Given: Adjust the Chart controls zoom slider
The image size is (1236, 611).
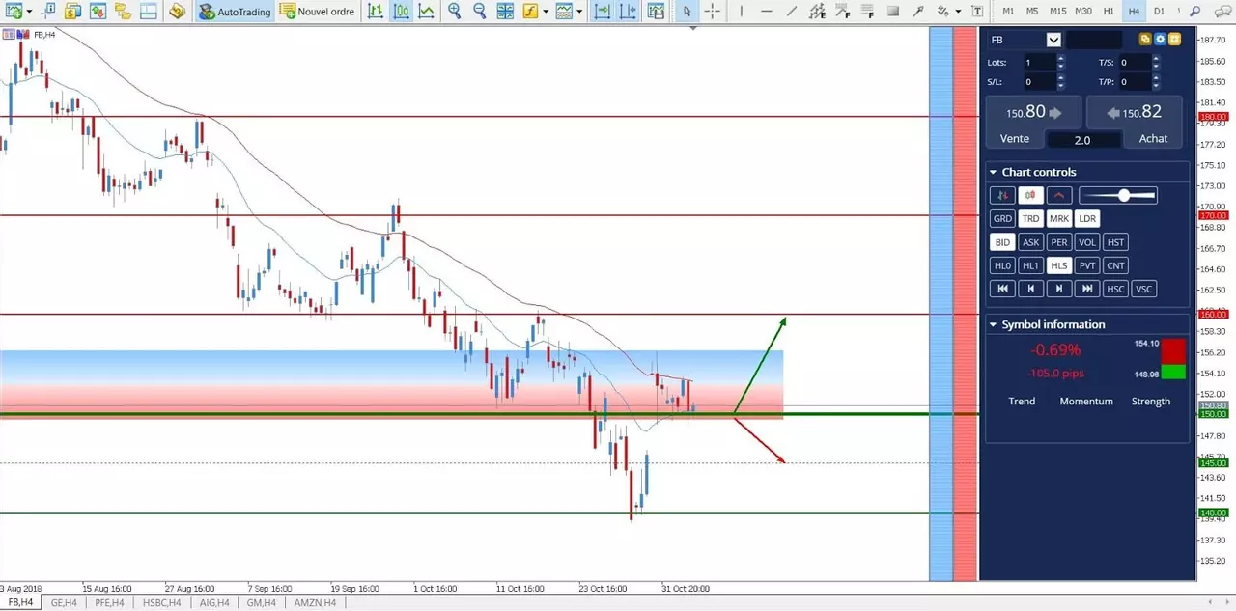Looking at the screenshot, I should coord(1117,196).
